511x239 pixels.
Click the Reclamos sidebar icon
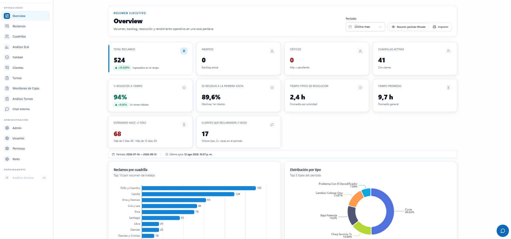click(x=7, y=26)
